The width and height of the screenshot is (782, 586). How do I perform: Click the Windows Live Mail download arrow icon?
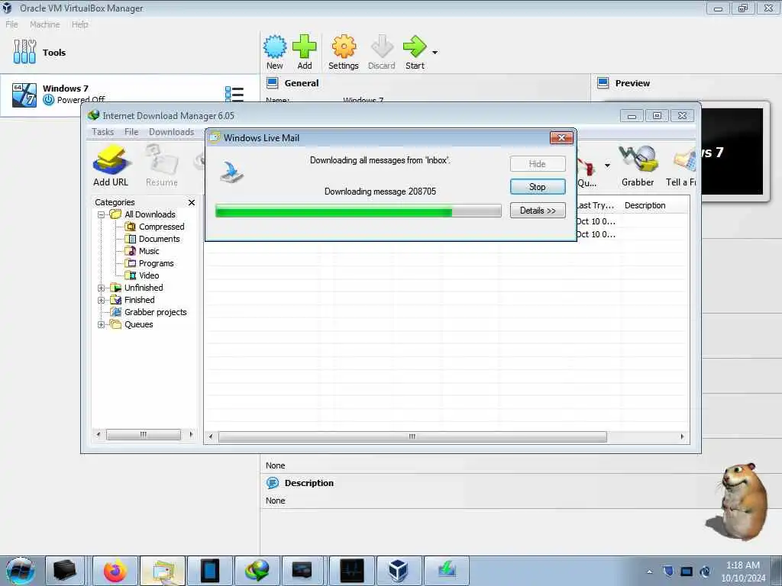[231, 172]
